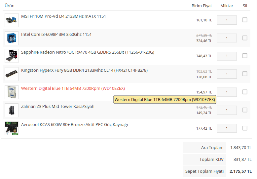Click the Toplam KDV label
257x179 pixels.
(x=211, y=159)
